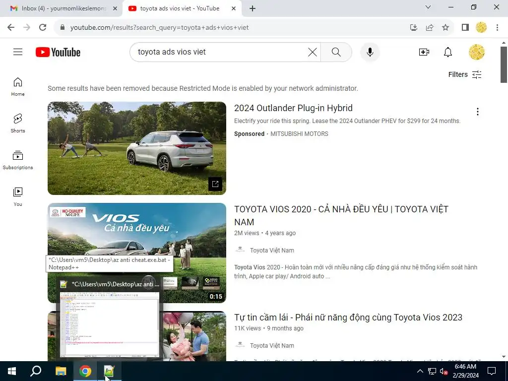Open the Create video icon

coord(424,52)
